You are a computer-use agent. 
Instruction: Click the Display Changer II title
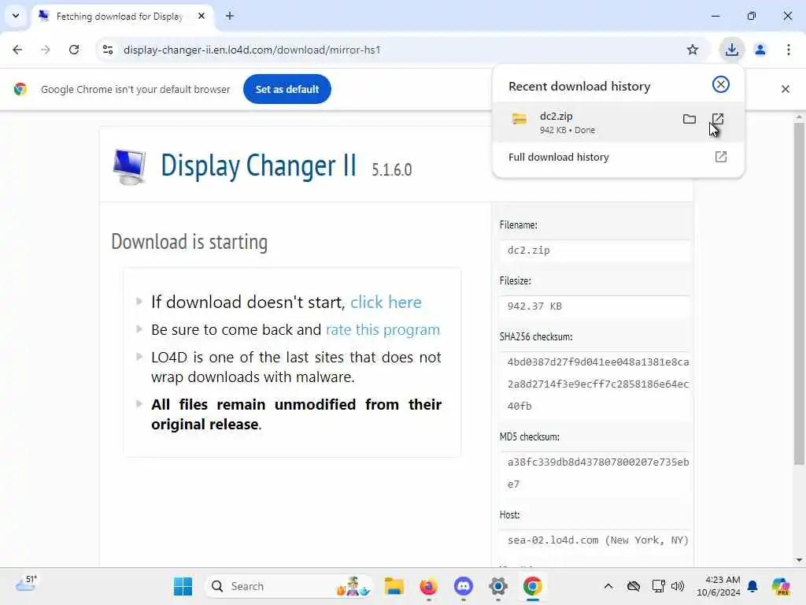[258, 165]
